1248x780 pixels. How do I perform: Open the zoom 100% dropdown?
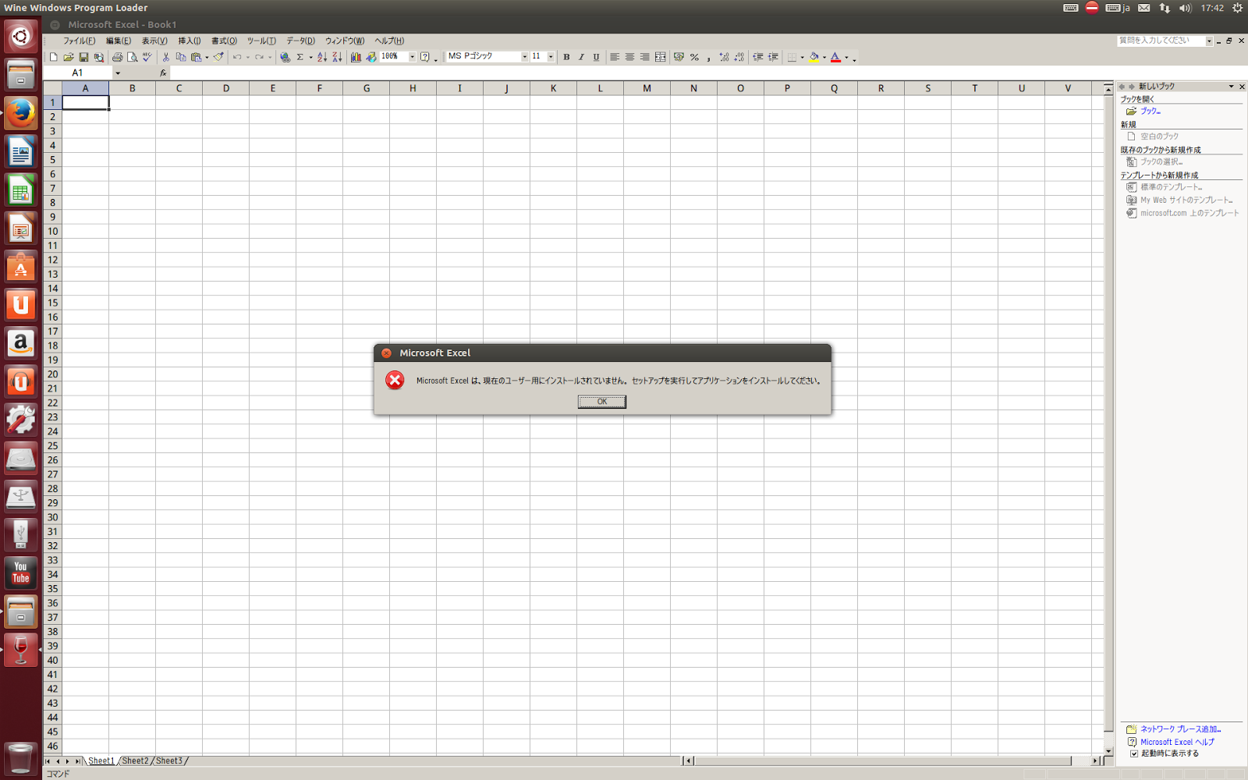pos(413,57)
